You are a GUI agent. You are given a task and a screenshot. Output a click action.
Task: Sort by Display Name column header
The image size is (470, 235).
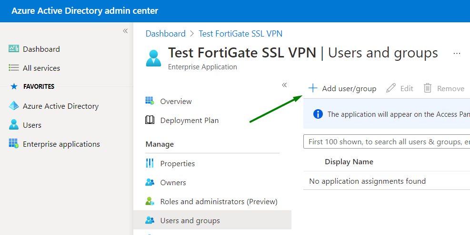349,162
